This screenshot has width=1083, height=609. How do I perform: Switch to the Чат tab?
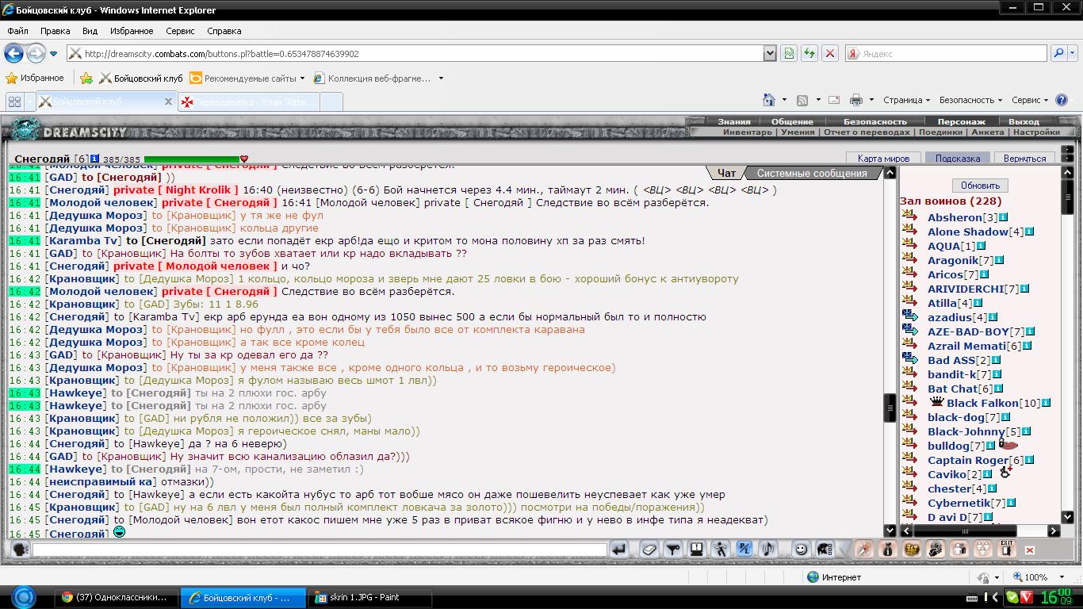[727, 173]
